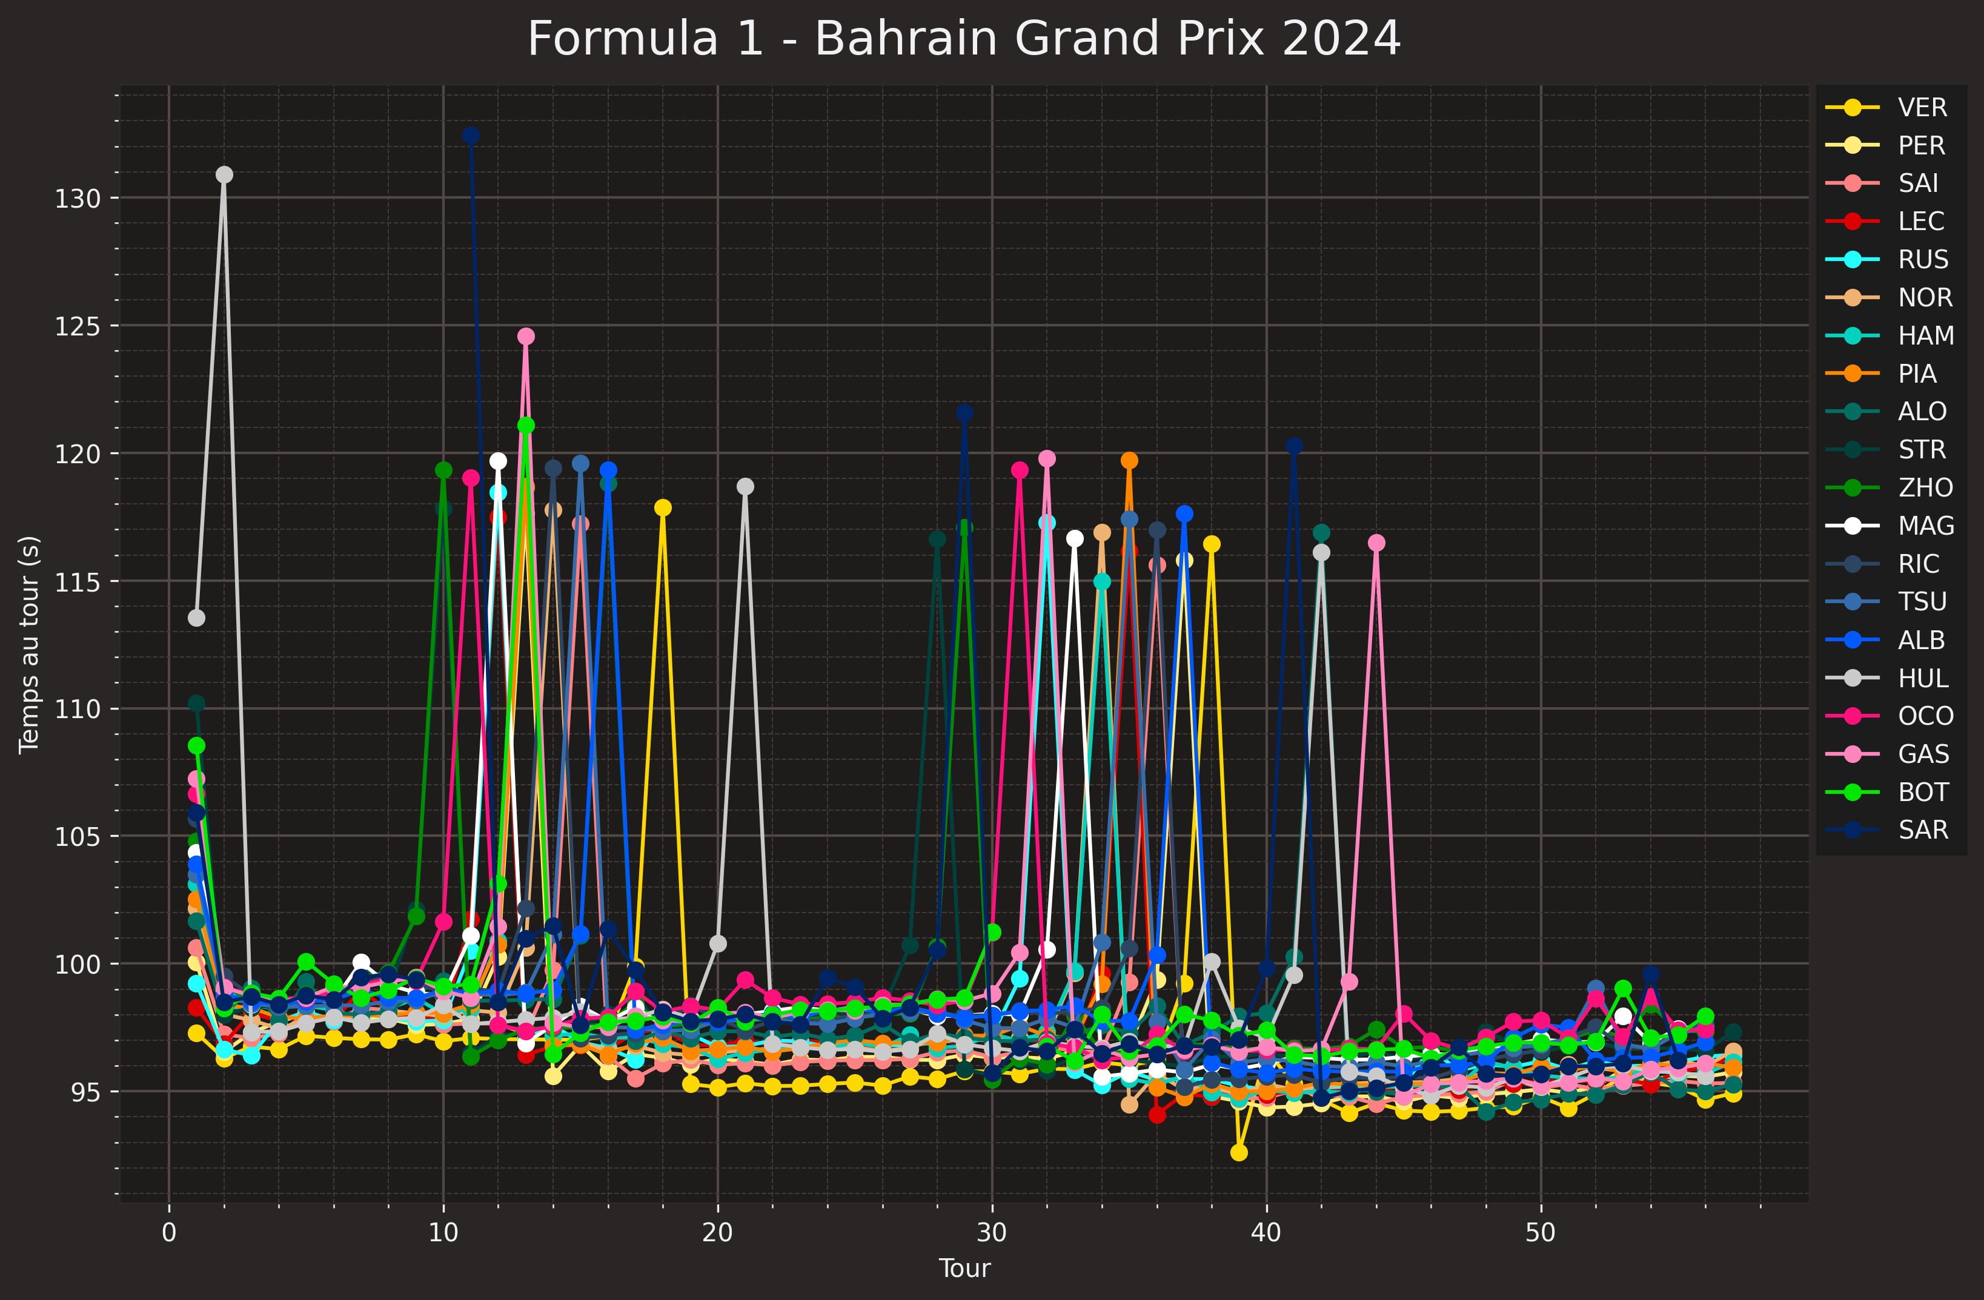Select the SAI legend label
1984x1300 pixels.
[x=1918, y=183]
